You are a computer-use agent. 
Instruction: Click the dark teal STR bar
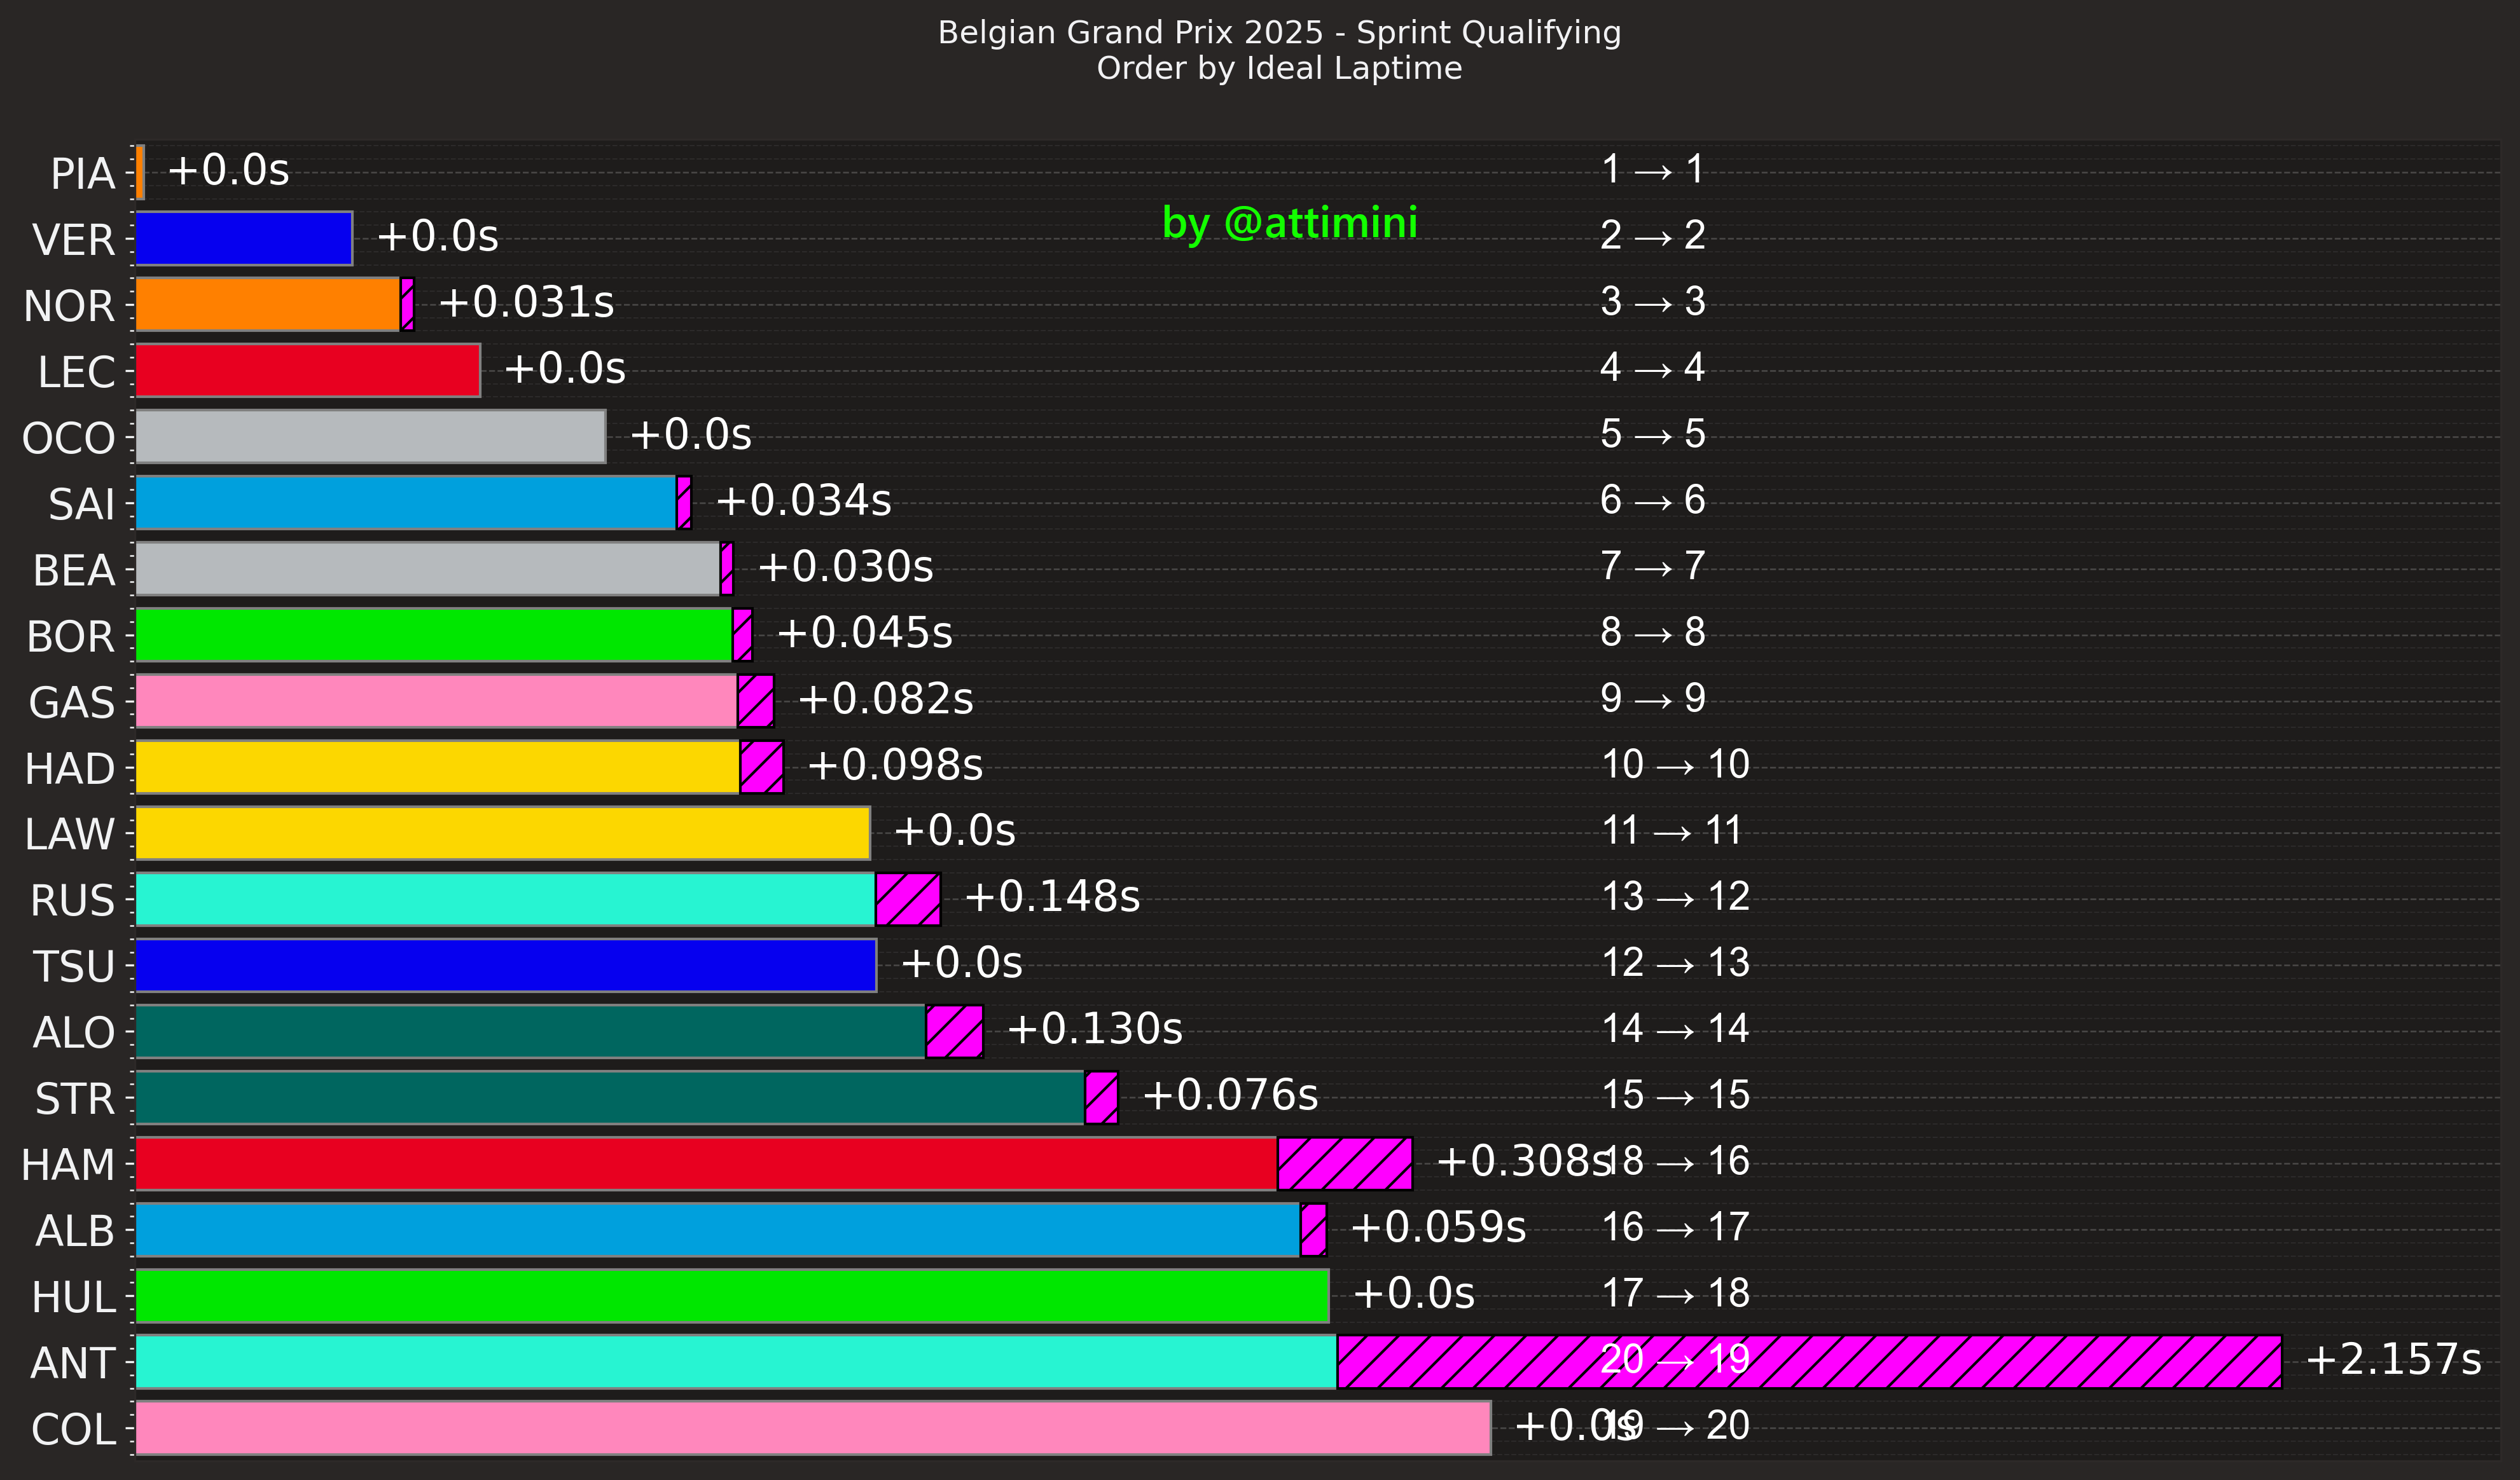click(x=609, y=1099)
